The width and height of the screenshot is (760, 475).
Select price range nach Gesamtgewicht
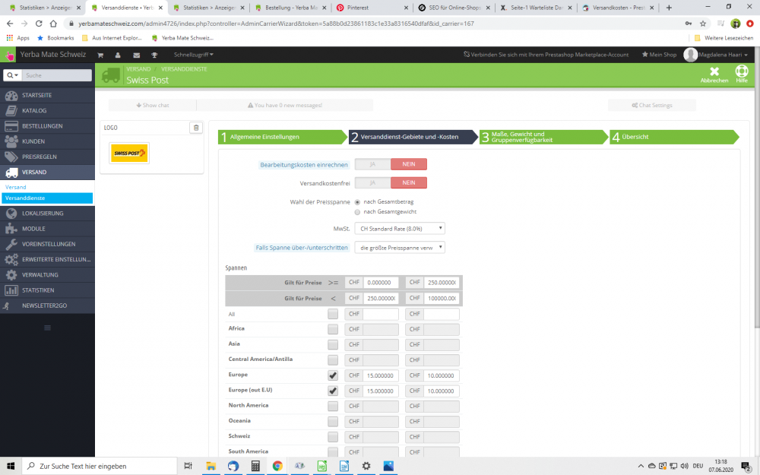coord(357,212)
